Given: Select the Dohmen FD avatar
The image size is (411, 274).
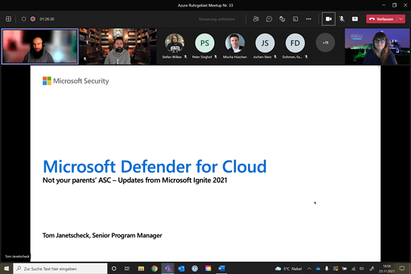Looking at the screenshot, I should [x=295, y=43].
